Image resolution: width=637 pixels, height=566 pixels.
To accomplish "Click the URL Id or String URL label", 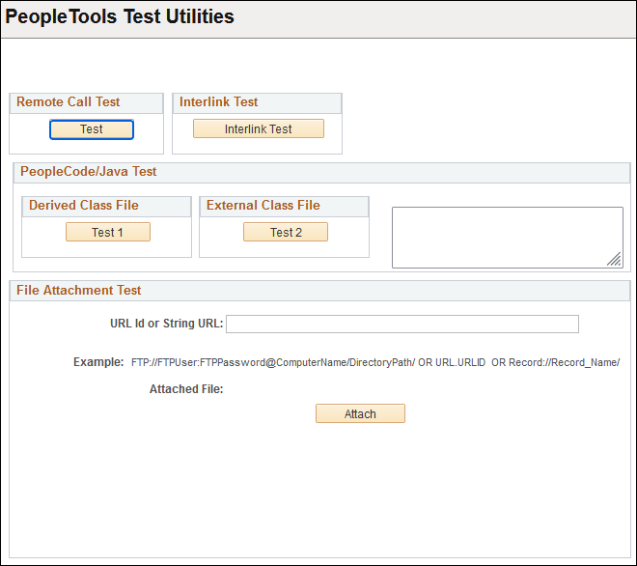I will pyautogui.click(x=167, y=324).
